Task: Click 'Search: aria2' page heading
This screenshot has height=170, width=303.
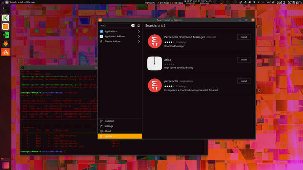Action: [155, 26]
